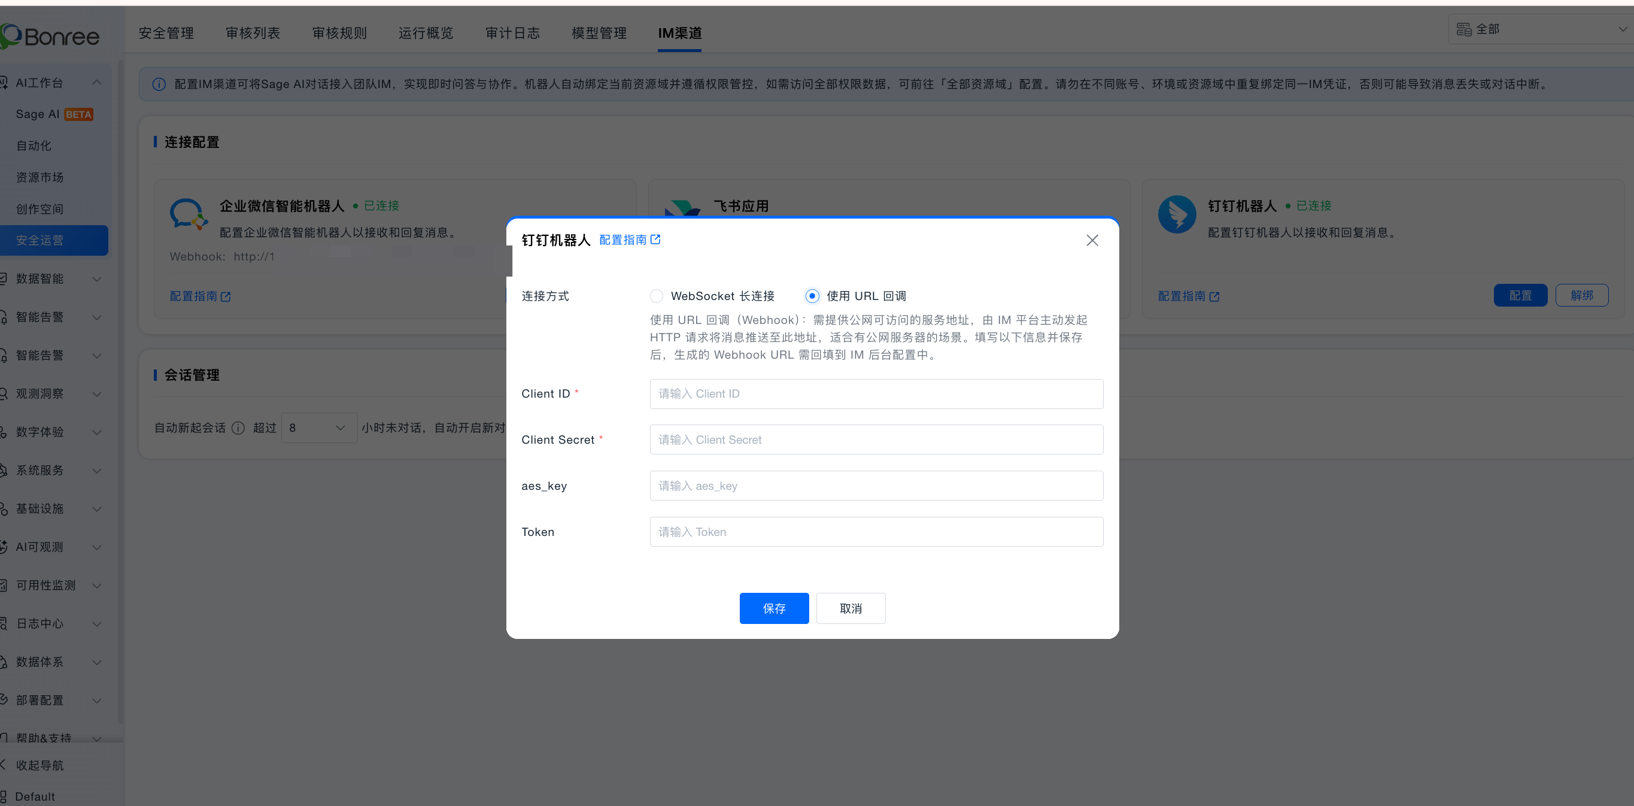
Task: Click the Webhook: http://1 text
Action: tap(222, 257)
